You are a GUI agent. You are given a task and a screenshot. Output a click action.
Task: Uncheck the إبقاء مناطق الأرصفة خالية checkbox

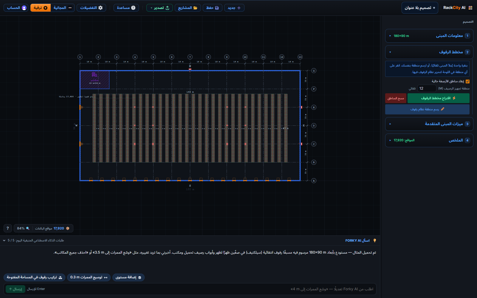[x=467, y=81]
